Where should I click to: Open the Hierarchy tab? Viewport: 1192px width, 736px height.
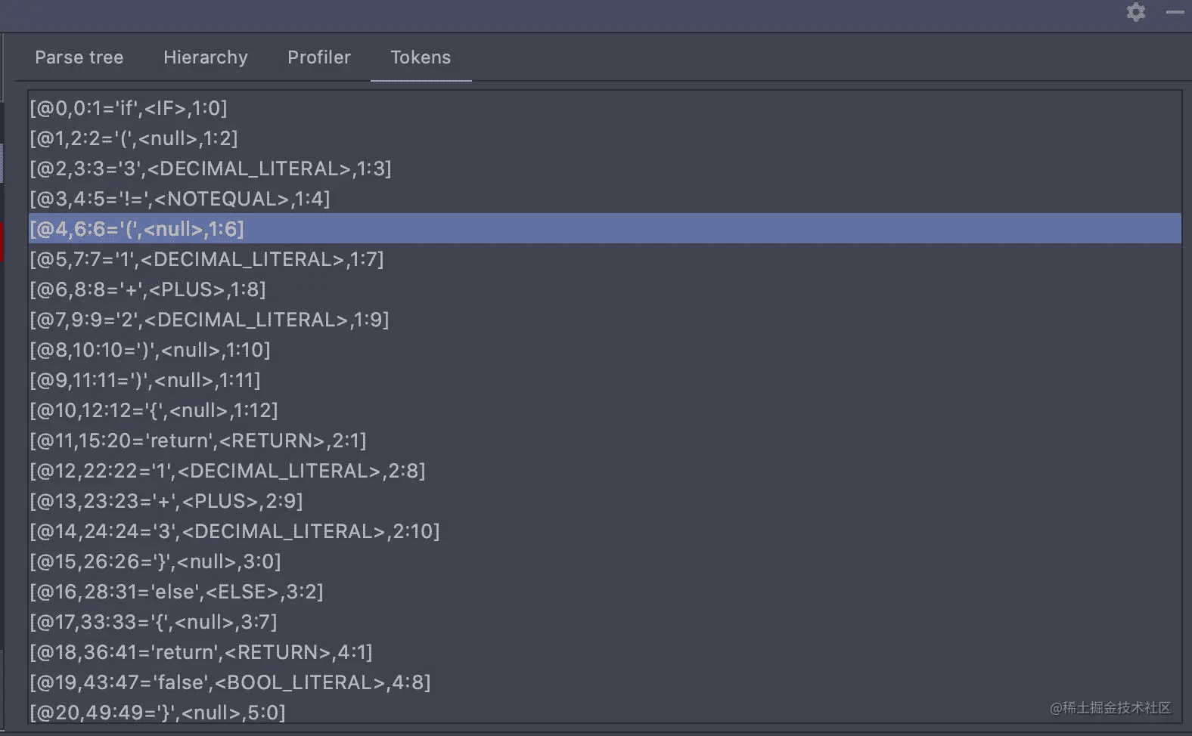tap(205, 57)
